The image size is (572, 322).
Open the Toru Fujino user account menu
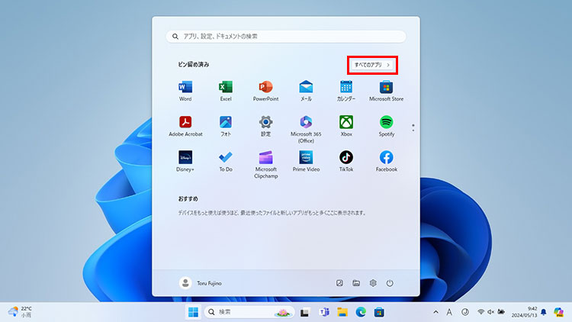click(201, 283)
